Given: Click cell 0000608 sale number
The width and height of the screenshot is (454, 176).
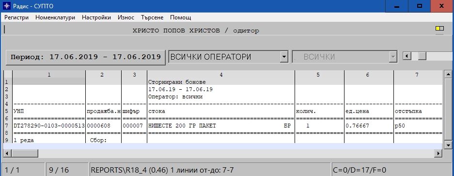Looking at the screenshot, I should point(103,126).
